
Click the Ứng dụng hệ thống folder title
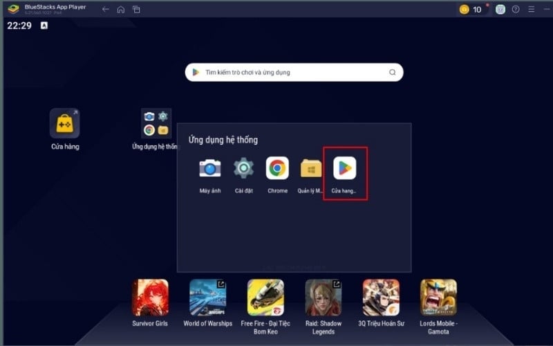coord(223,140)
